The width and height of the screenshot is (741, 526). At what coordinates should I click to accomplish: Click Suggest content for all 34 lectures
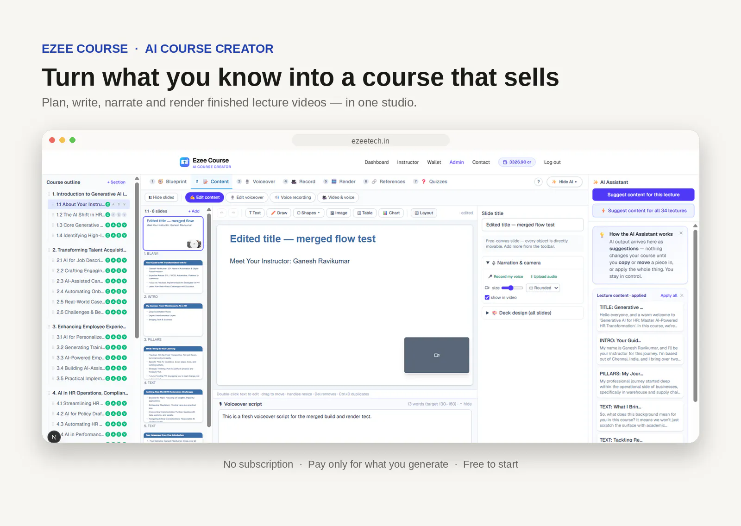(643, 211)
